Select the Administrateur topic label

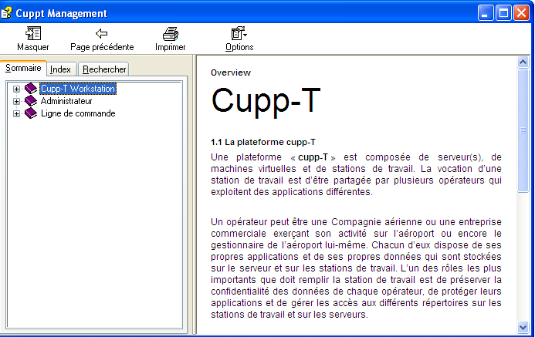click(x=66, y=101)
